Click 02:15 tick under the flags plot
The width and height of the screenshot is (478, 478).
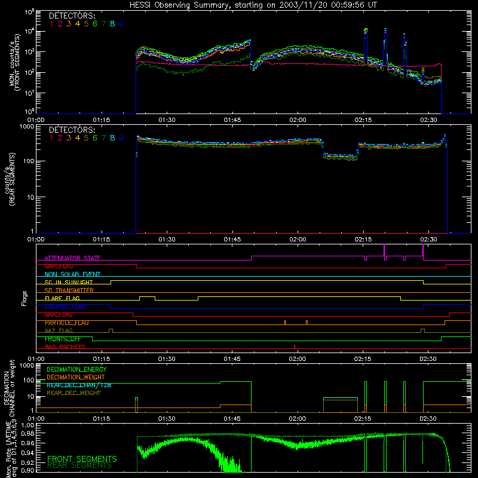pyautogui.click(x=363, y=359)
